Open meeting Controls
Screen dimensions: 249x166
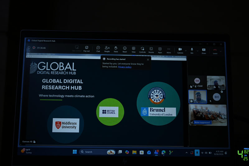142,50
